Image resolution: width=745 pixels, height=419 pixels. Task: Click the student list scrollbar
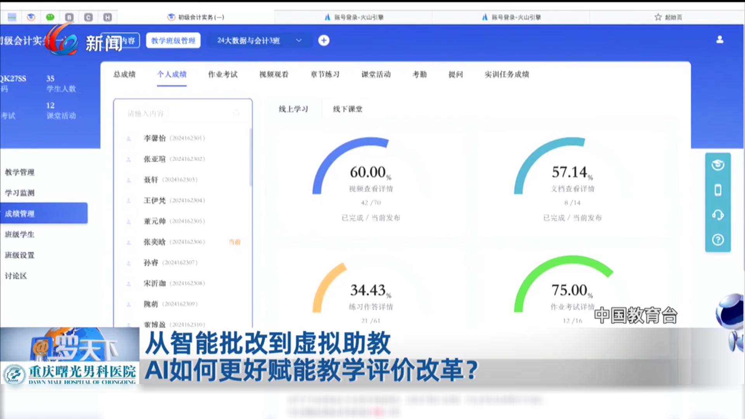(x=251, y=157)
